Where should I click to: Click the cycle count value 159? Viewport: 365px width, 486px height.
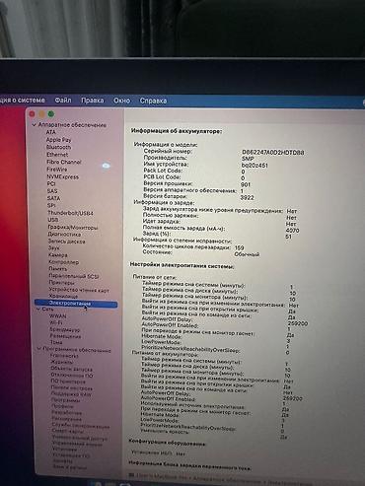pyautogui.click(x=240, y=247)
